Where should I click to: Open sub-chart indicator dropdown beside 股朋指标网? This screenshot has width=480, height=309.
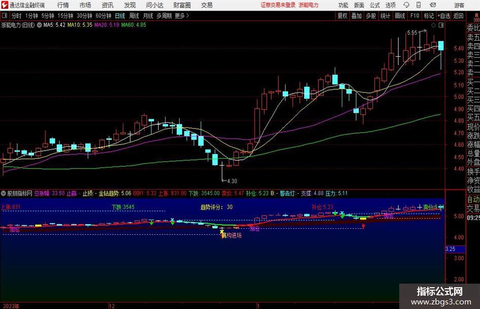pyautogui.click(x=4, y=193)
